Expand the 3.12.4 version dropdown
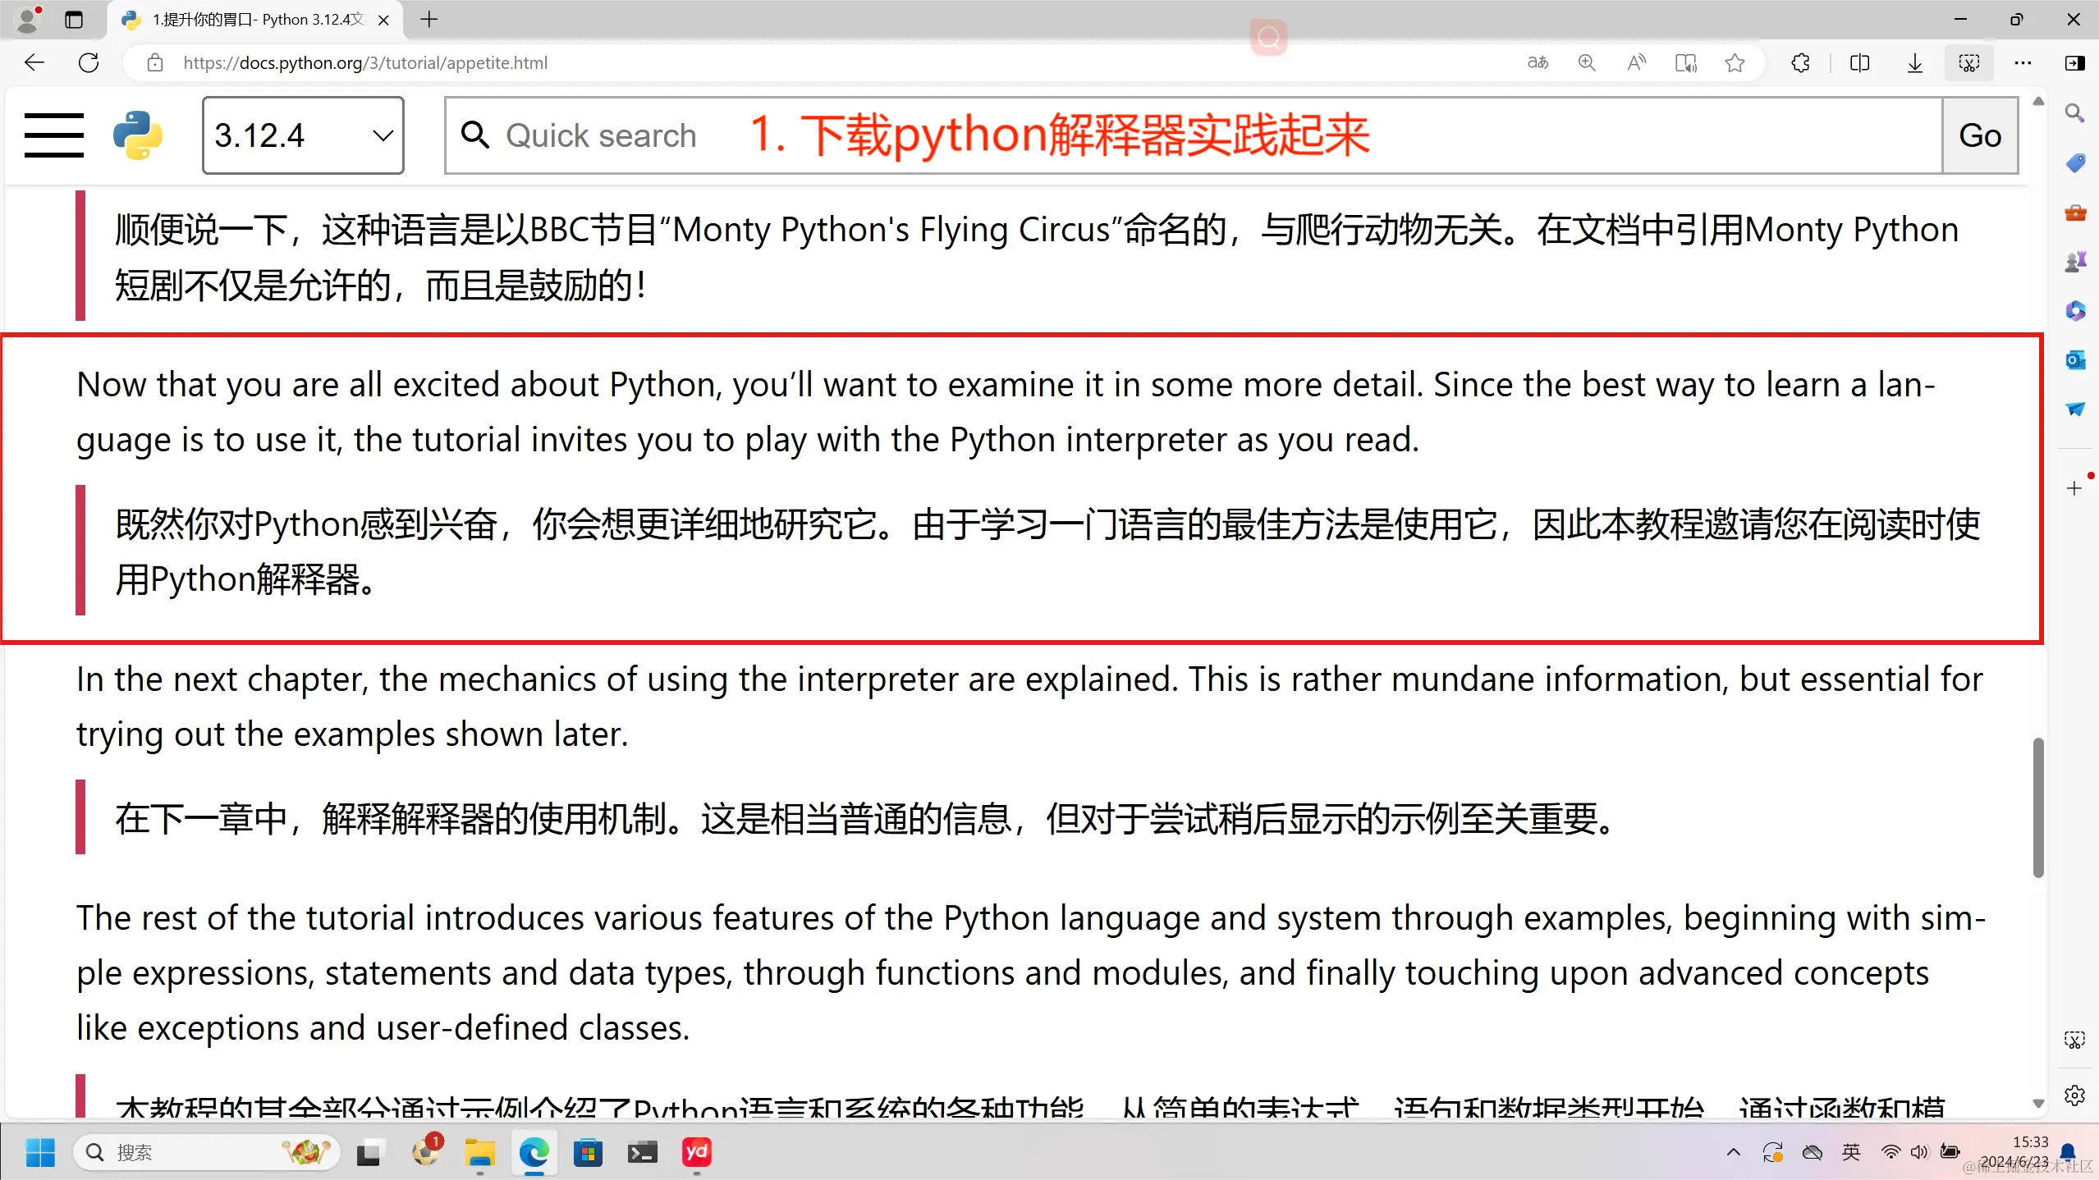Image resolution: width=2099 pixels, height=1180 pixels. click(x=303, y=135)
